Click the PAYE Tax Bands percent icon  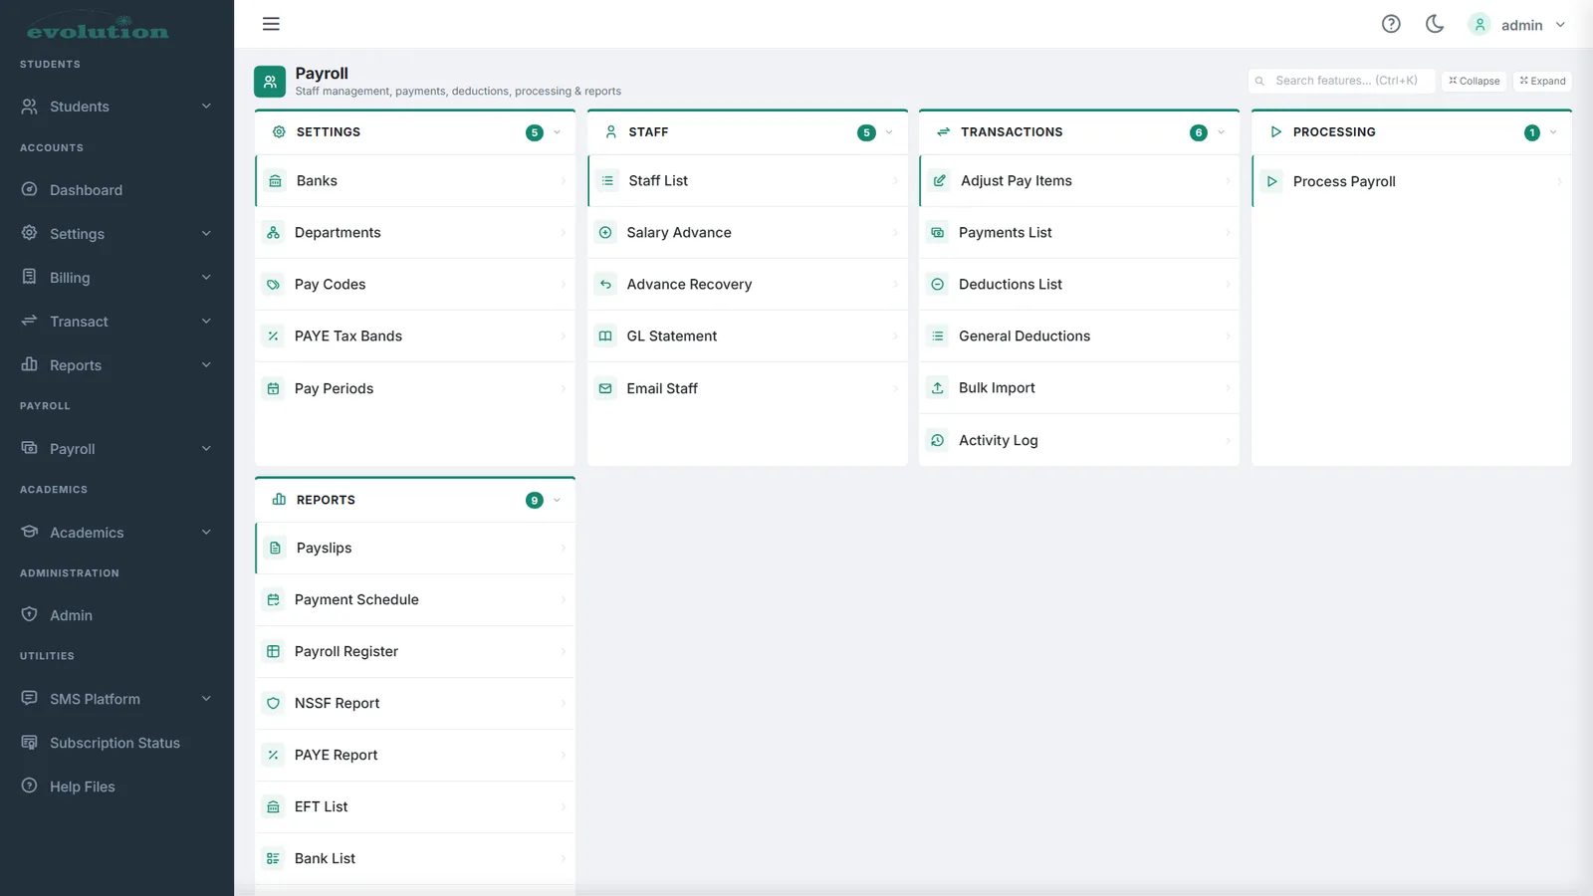coord(273,336)
